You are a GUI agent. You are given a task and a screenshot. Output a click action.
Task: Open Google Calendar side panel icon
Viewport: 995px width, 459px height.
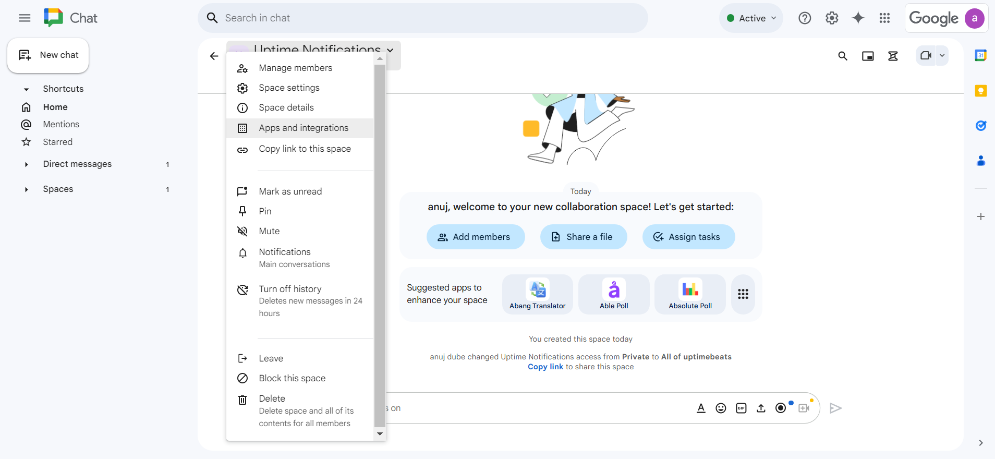pyautogui.click(x=981, y=55)
